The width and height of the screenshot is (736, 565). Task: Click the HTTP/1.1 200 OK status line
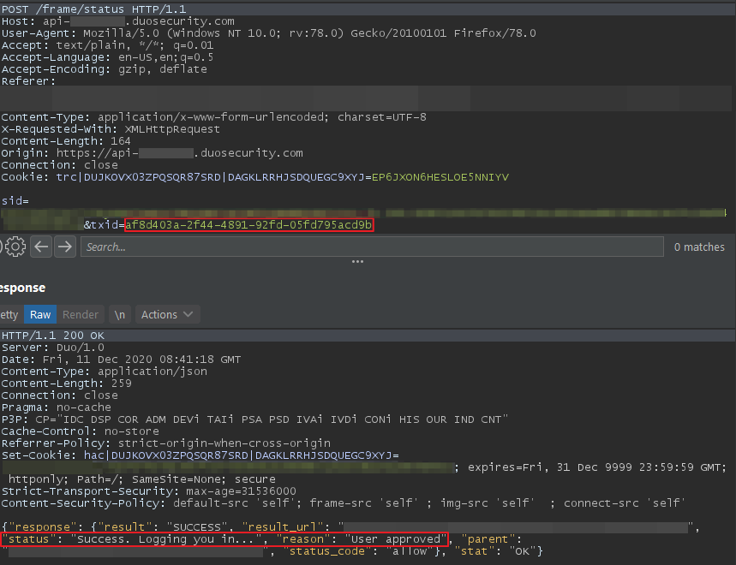click(x=53, y=336)
